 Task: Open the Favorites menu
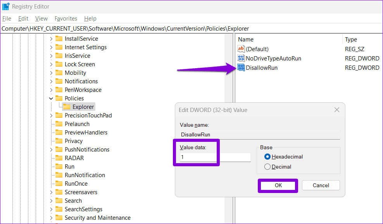(66, 19)
